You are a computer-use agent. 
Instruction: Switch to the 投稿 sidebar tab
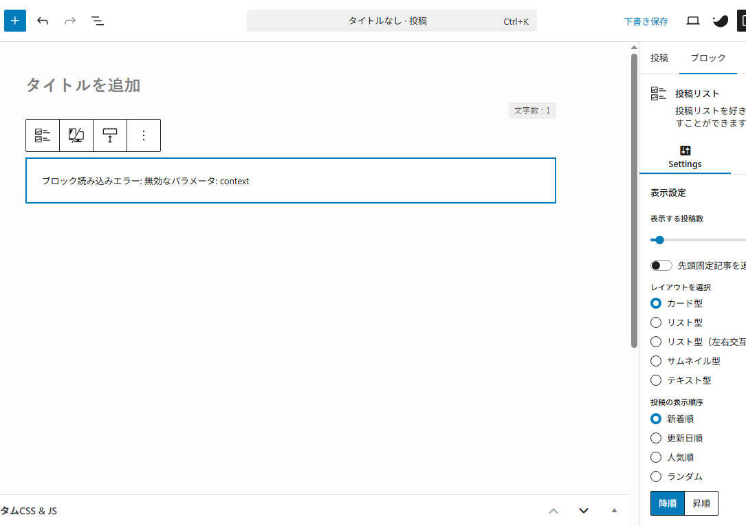coord(659,58)
